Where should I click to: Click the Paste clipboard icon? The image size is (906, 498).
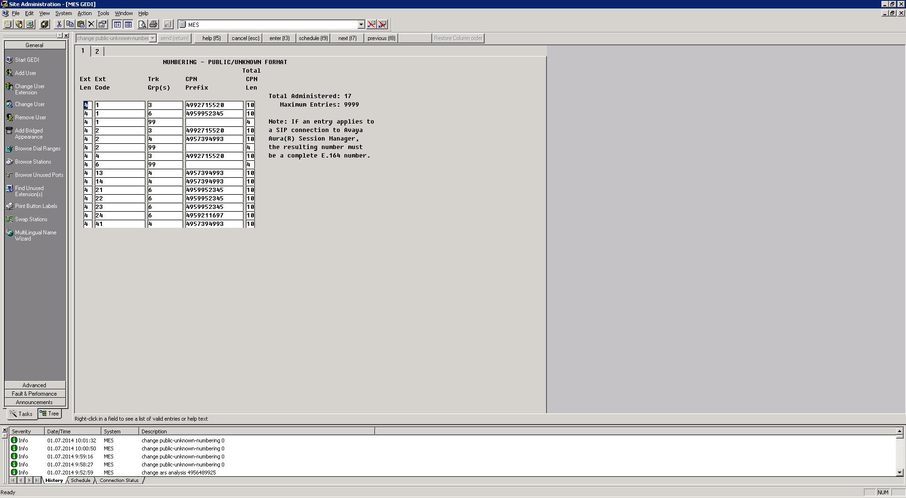pyautogui.click(x=81, y=25)
